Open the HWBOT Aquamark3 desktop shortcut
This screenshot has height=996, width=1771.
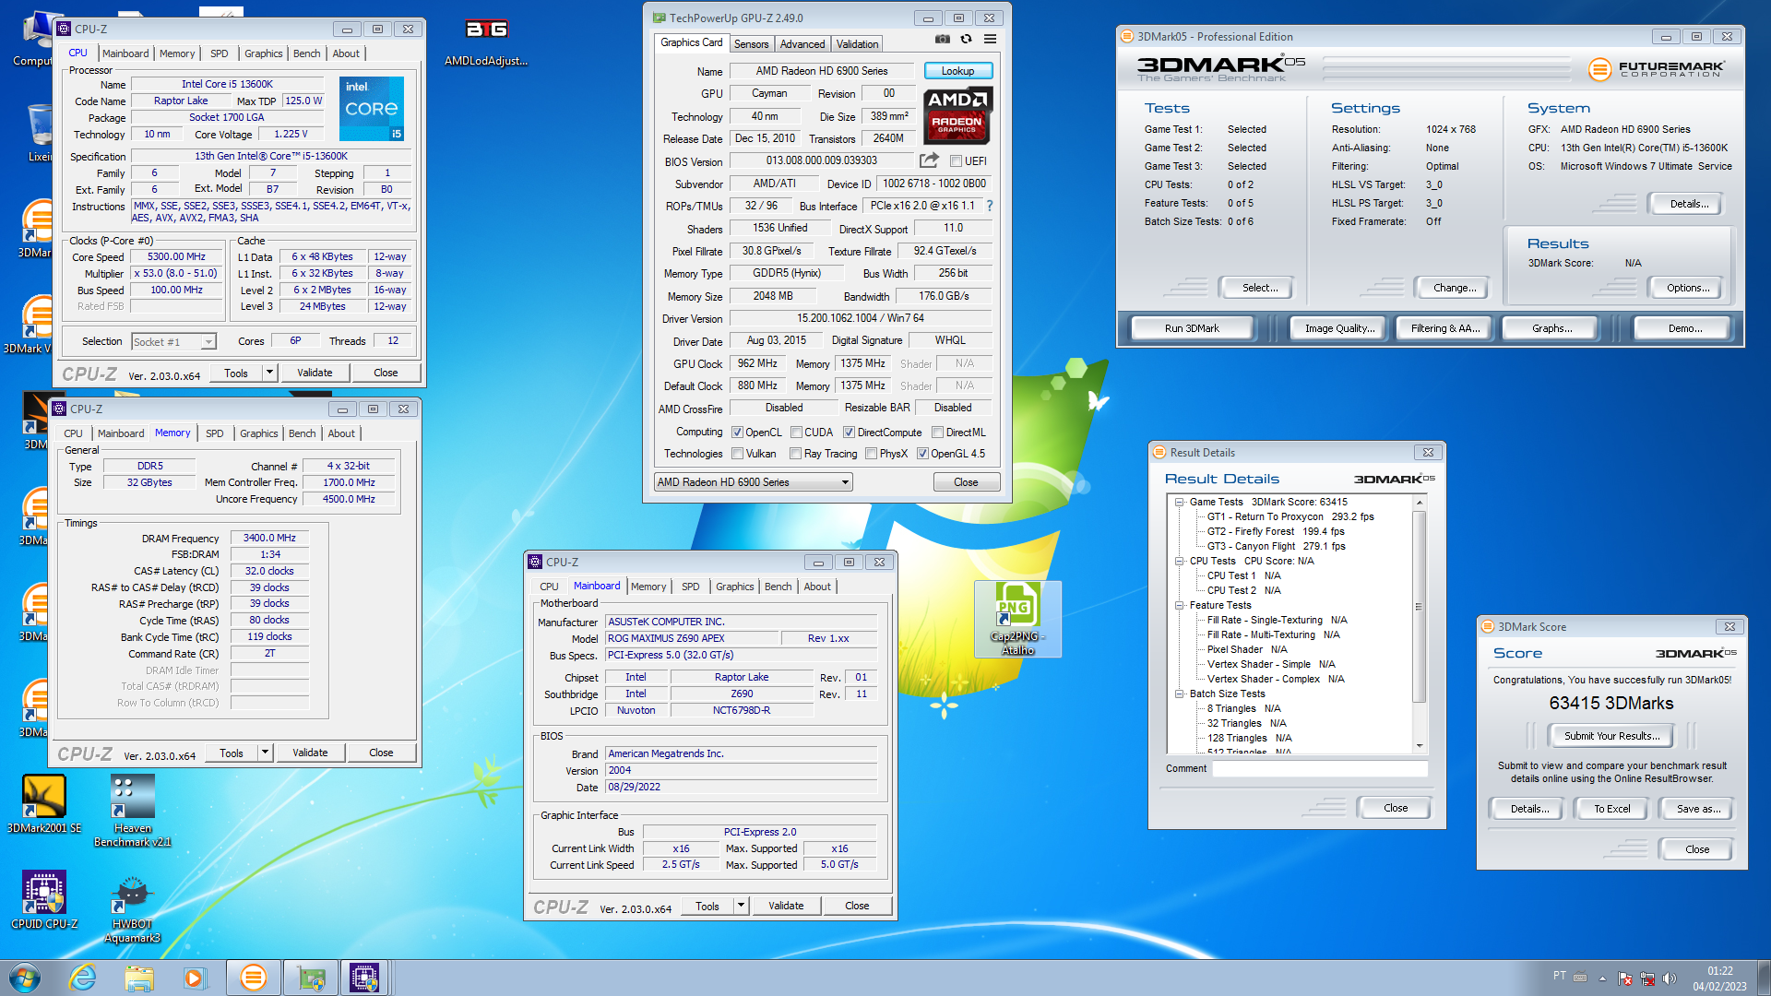pos(132,907)
